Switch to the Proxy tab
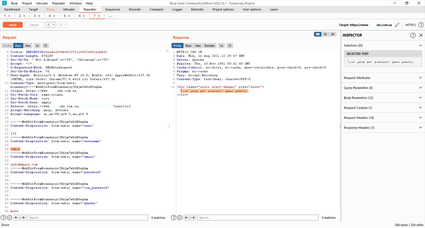Screen dimensions: 425x228 pos(51,10)
